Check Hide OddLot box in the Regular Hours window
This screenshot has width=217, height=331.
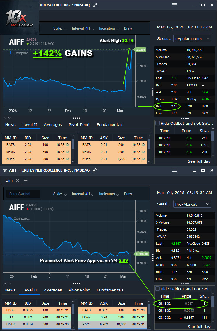(157, 123)
